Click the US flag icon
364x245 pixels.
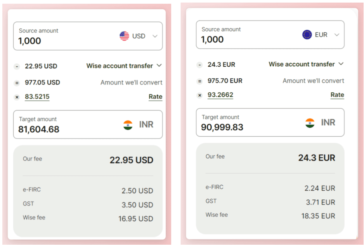tap(124, 36)
